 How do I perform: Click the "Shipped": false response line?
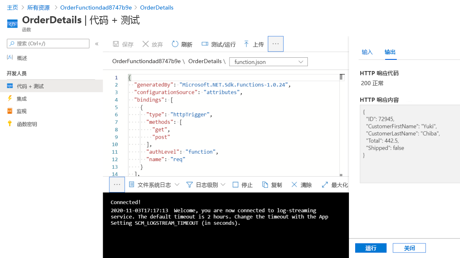point(385,148)
